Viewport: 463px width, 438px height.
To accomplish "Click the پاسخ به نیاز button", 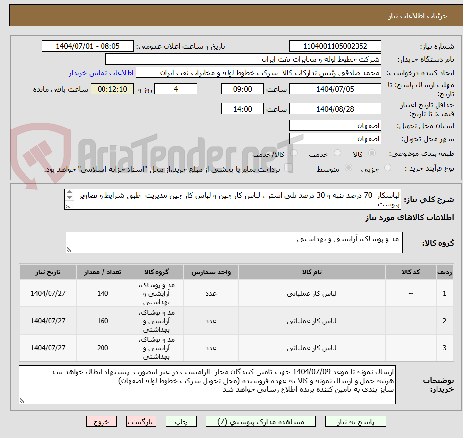I will coord(356,421).
